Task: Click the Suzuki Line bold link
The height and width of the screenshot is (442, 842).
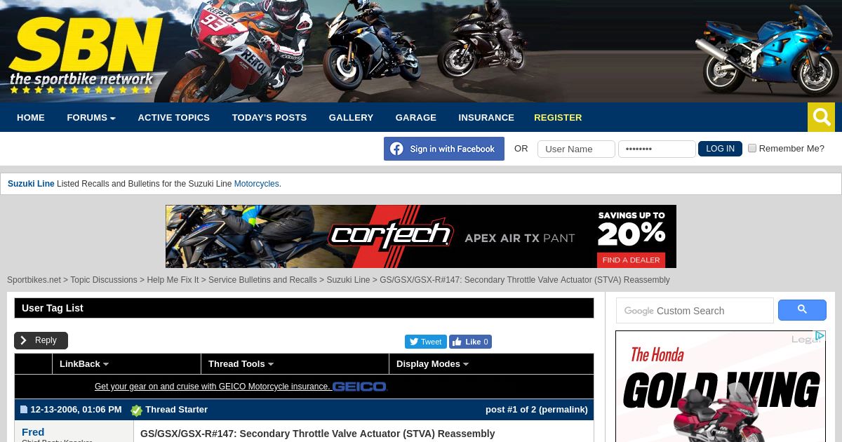Action: [x=31, y=184]
